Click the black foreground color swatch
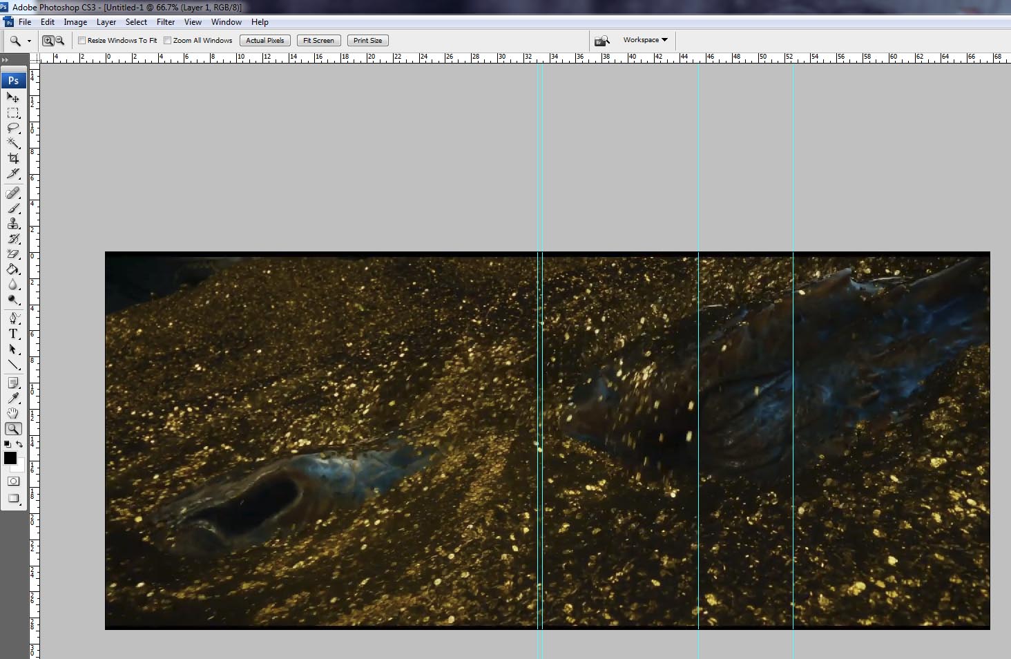This screenshot has width=1011, height=659. (x=10, y=458)
